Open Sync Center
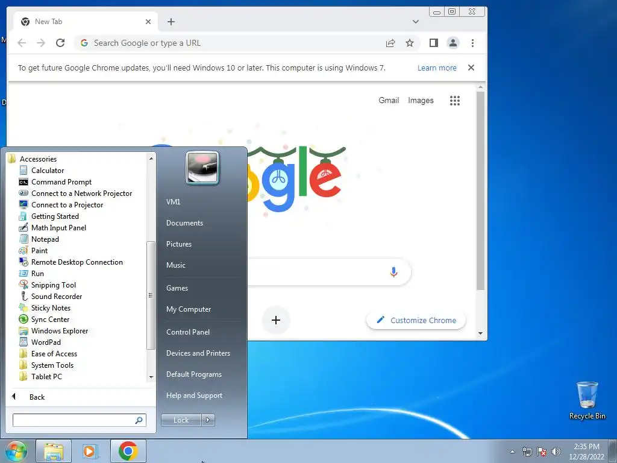 [x=50, y=319]
